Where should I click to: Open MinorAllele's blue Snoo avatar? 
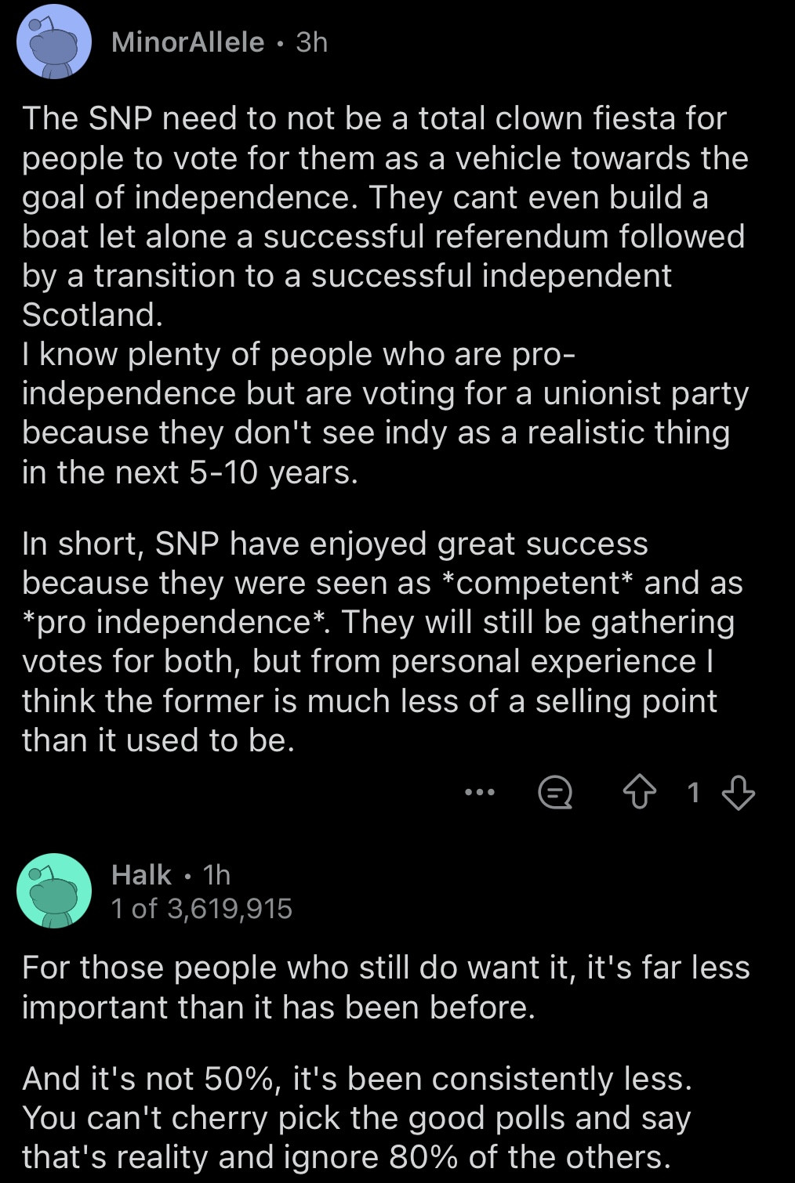(x=54, y=42)
